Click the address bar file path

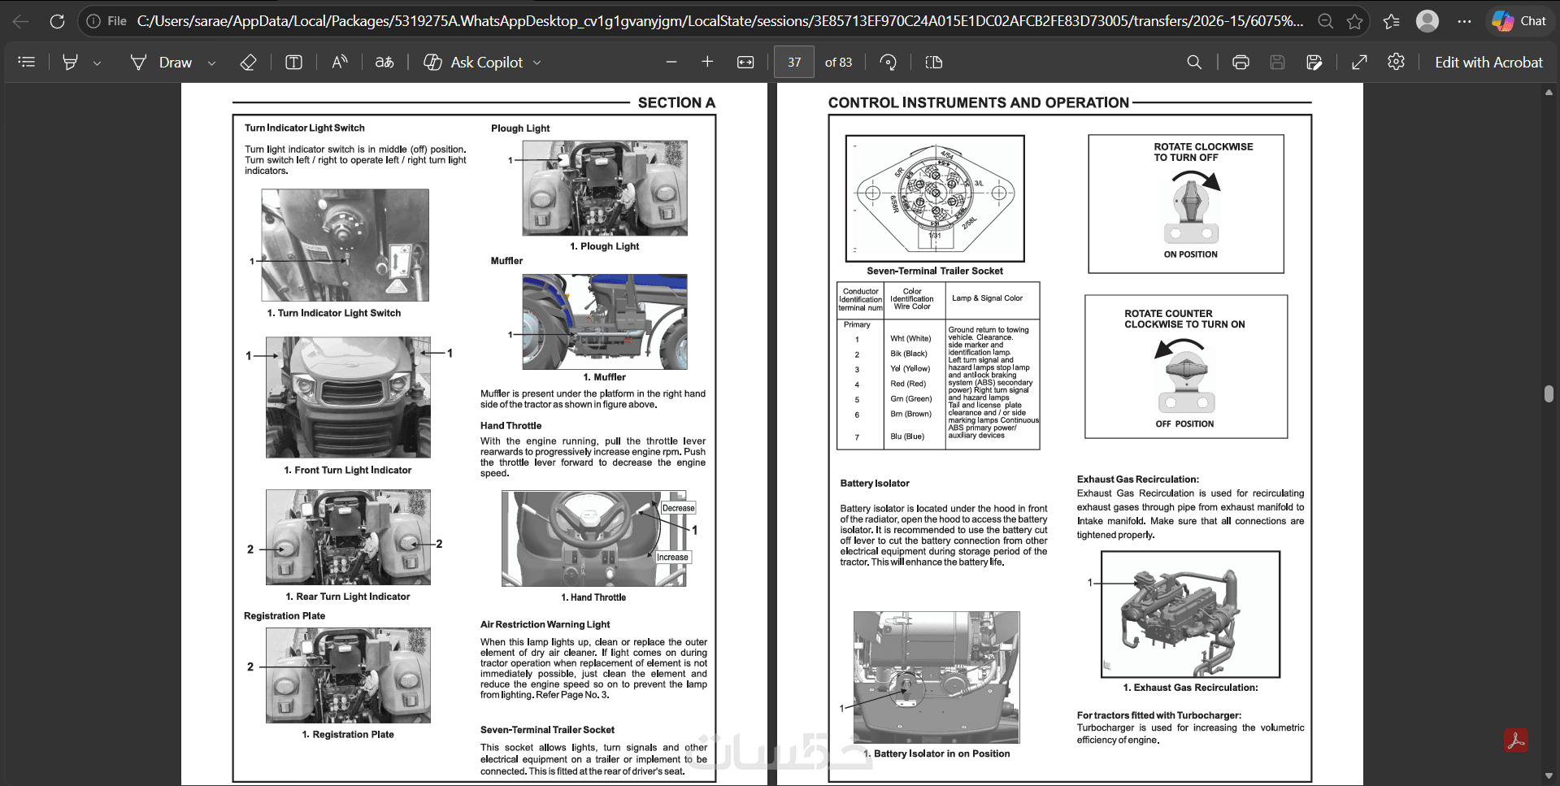tap(719, 21)
